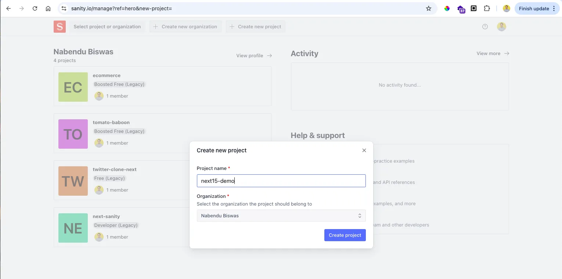The image size is (562, 279).
Task: Follow the View profile link
Action: pos(254,55)
